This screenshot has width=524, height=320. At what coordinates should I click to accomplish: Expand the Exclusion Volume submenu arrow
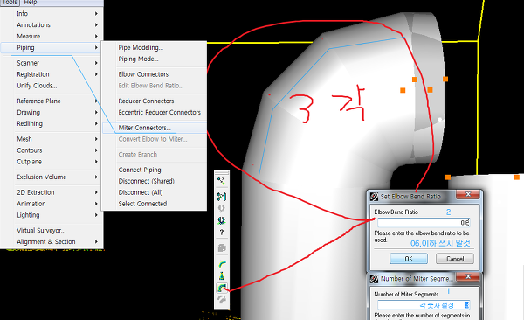(96, 177)
